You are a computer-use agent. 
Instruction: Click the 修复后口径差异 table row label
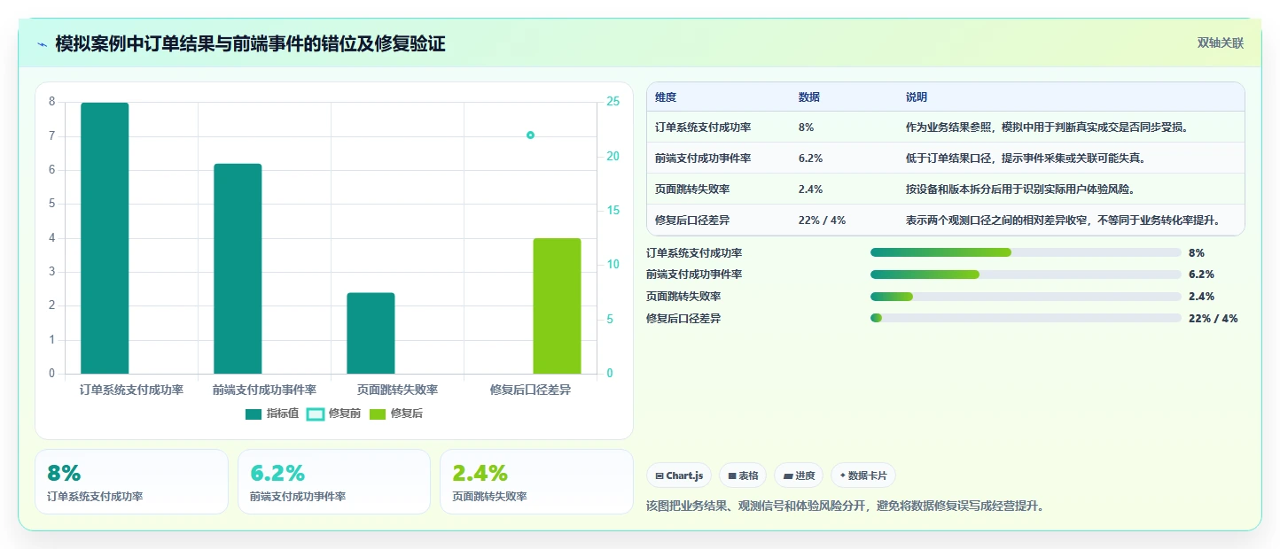pos(692,220)
